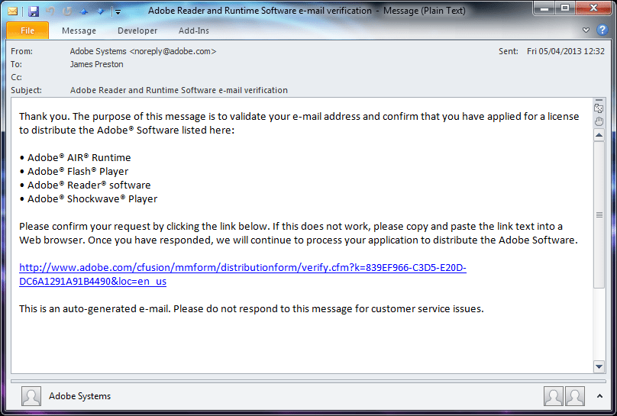Open the adobe.com verify.cfm verification link
The height and width of the screenshot is (416, 617).
[x=242, y=275]
